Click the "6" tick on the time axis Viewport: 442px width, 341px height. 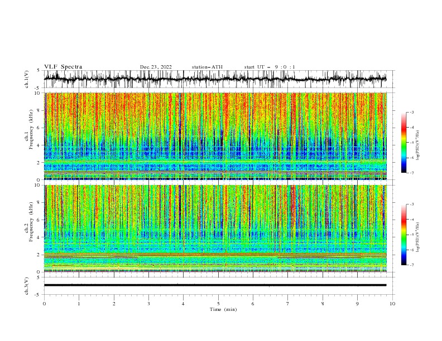[253, 304]
